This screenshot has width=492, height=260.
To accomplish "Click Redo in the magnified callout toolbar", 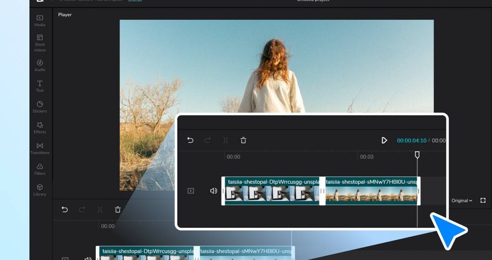I will click(207, 140).
